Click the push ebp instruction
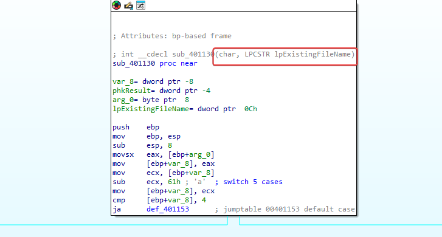Viewport: 442px width, 237px height. (136, 127)
